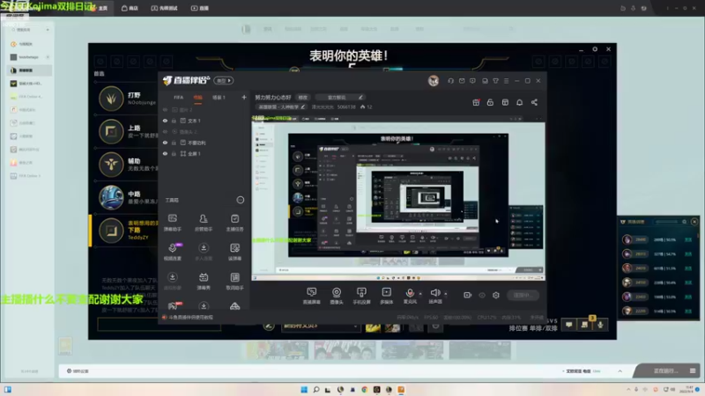Click the unlock padlock icon above the preview
705x396 pixels.
point(490,102)
